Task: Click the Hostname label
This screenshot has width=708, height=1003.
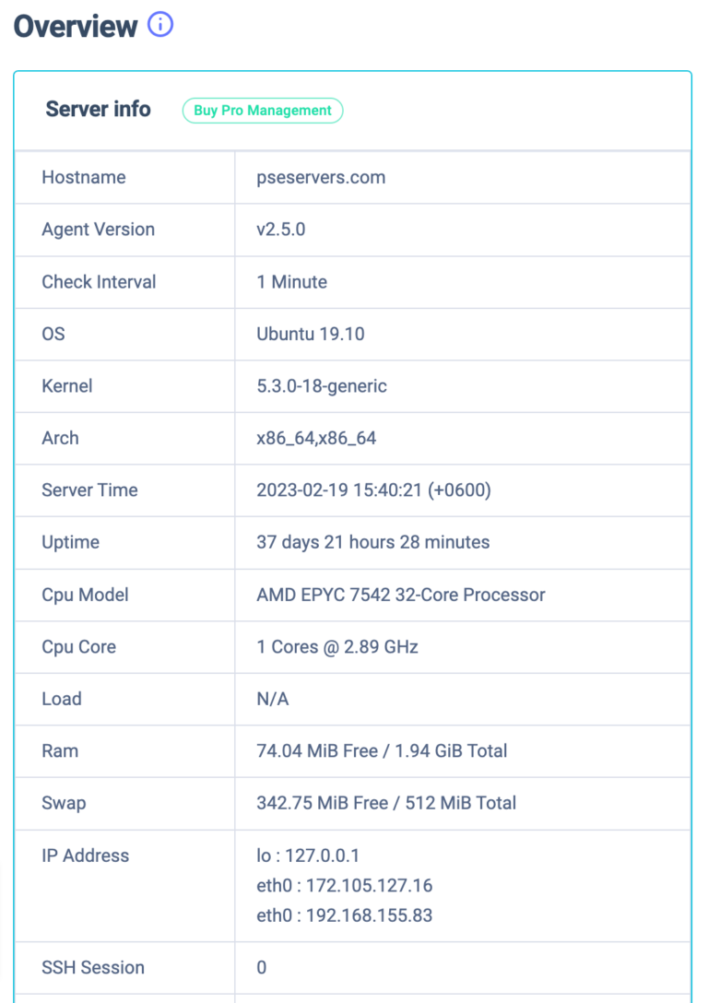Action: click(84, 177)
